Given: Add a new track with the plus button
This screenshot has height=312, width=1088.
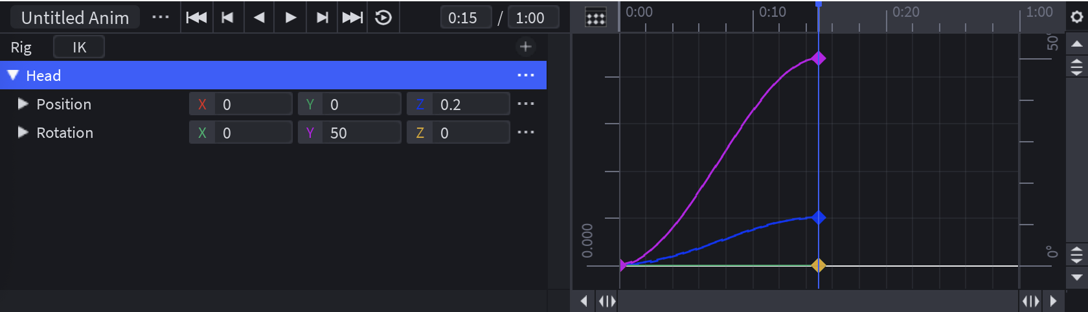Looking at the screenshot, I should (525, 47).
